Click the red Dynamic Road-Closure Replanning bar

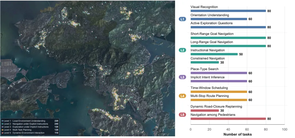click(x=205, y=111)
